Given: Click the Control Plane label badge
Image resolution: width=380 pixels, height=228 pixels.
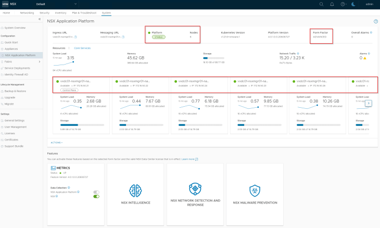Looking at the screenshot, I should pos(69,90).
